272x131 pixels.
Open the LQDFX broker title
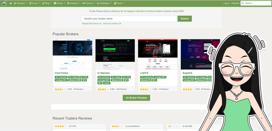144,73
